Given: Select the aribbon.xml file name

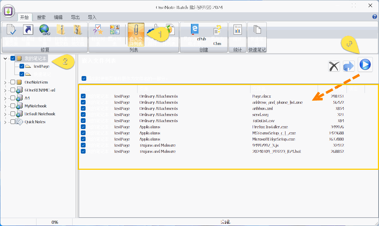Looking at the screenshot, I should point(263,108).
